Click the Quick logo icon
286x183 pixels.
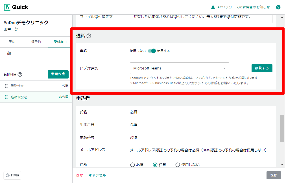tap(7, 7)
